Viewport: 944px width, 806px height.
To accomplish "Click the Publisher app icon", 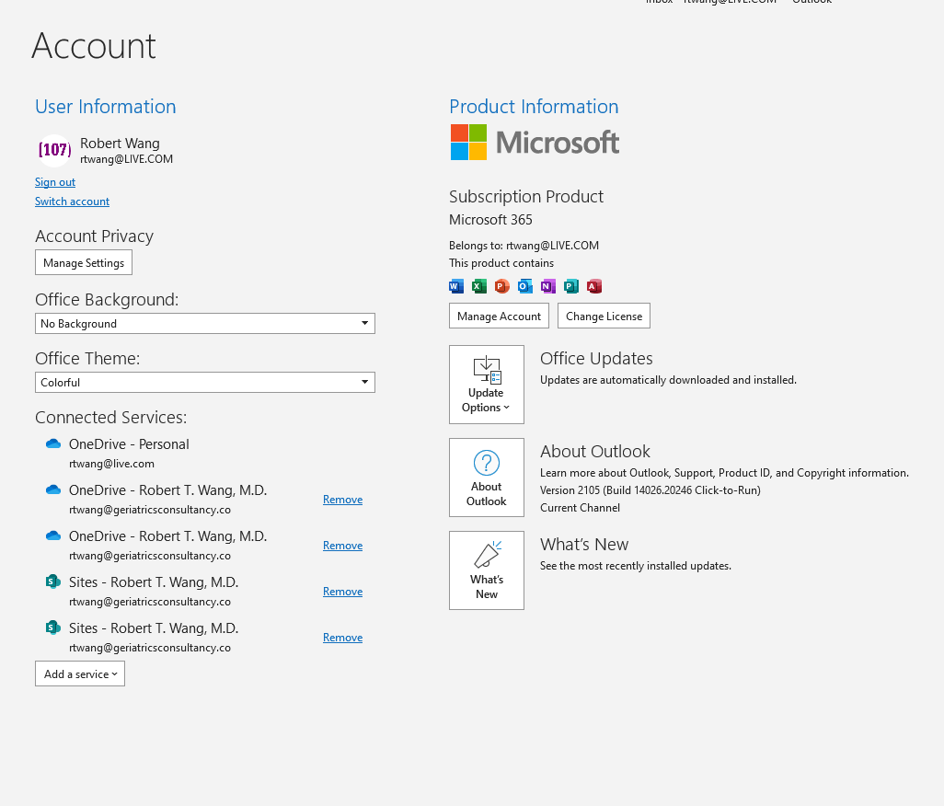I will (x=570, y=286).
